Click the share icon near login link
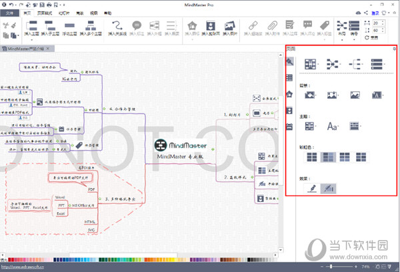 (x=366, y=13)
